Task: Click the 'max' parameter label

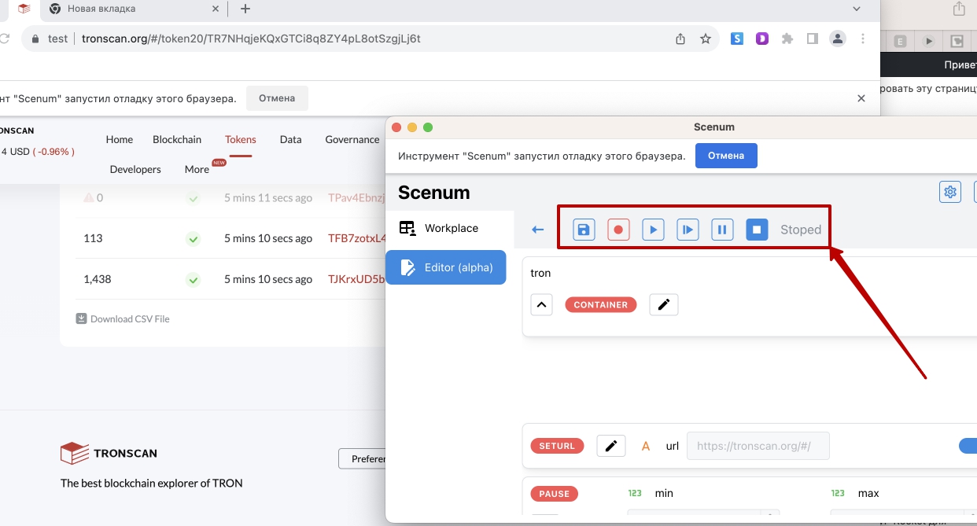Action: [868, 493]
